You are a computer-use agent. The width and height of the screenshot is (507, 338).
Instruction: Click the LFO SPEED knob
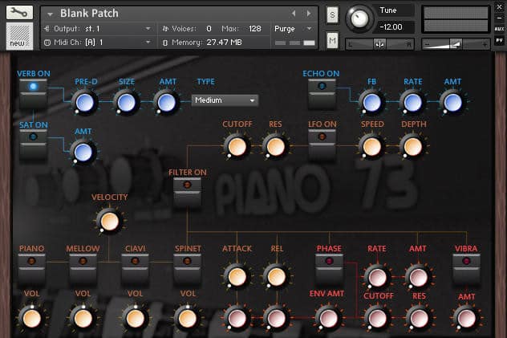(372, 147)
